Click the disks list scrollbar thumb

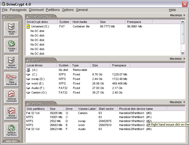tap(183, 34)
